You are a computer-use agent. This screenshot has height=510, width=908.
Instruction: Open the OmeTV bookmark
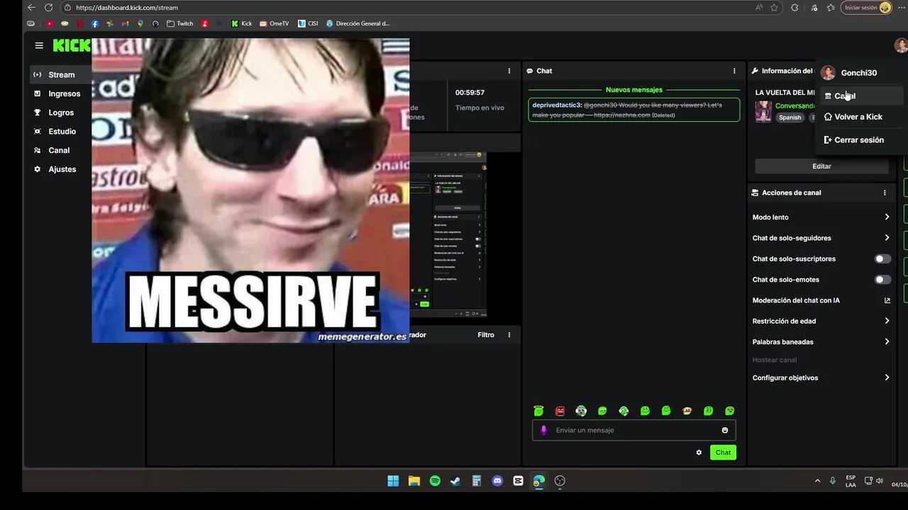pyautogui.click(x=274, y=23)
